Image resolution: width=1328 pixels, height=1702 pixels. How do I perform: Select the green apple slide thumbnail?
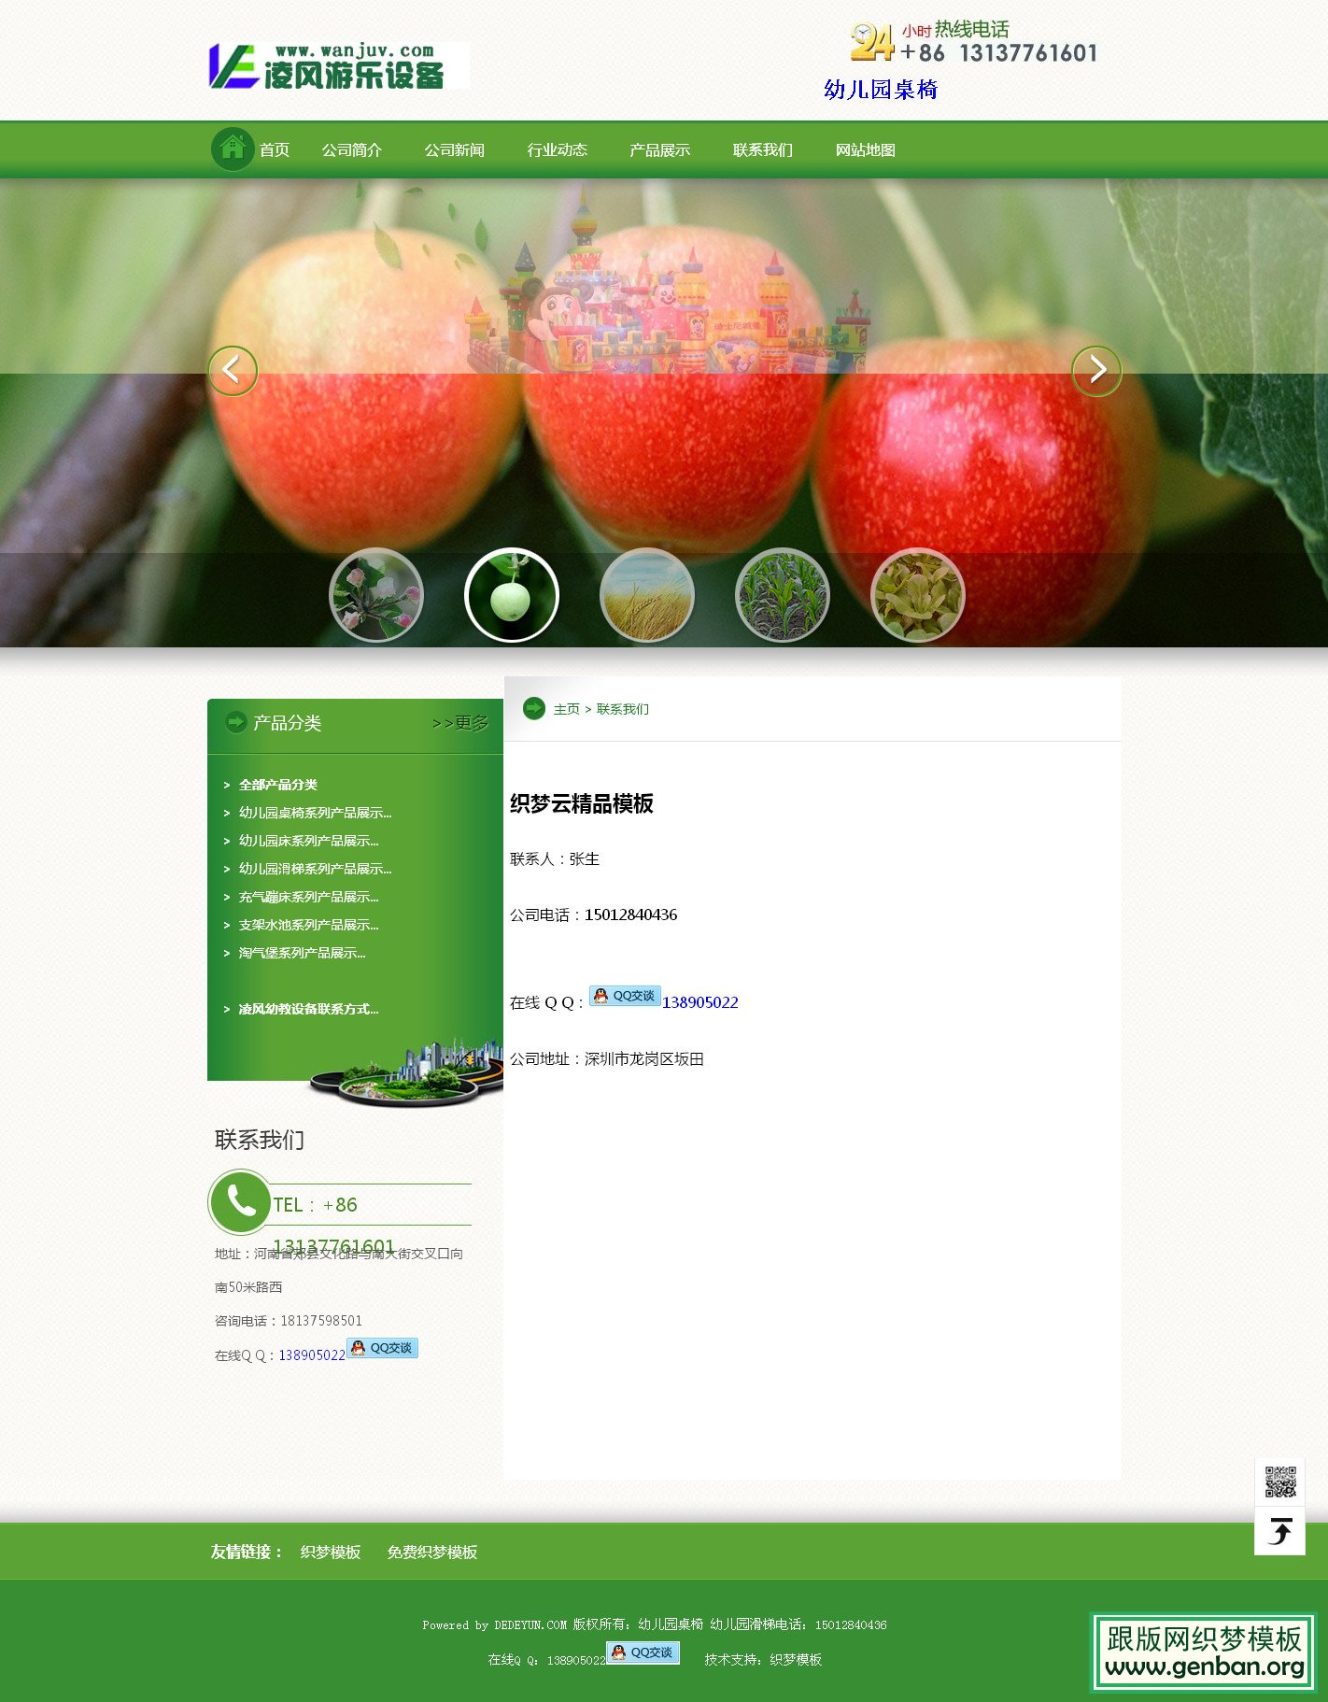tap(511, 595)
